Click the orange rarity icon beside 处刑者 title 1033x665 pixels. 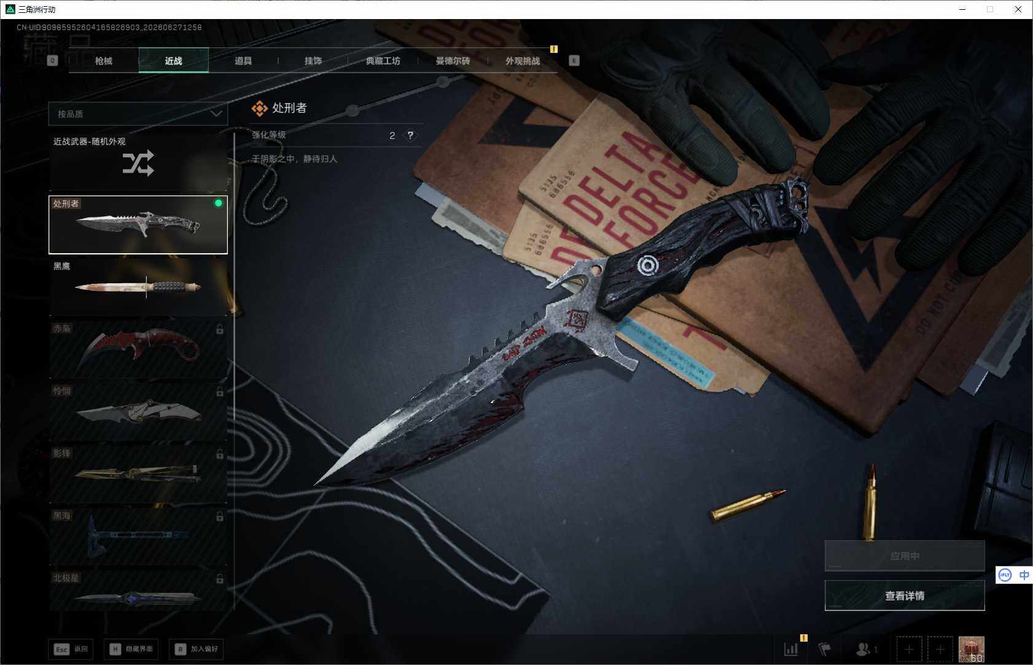[x=259, y=109]
